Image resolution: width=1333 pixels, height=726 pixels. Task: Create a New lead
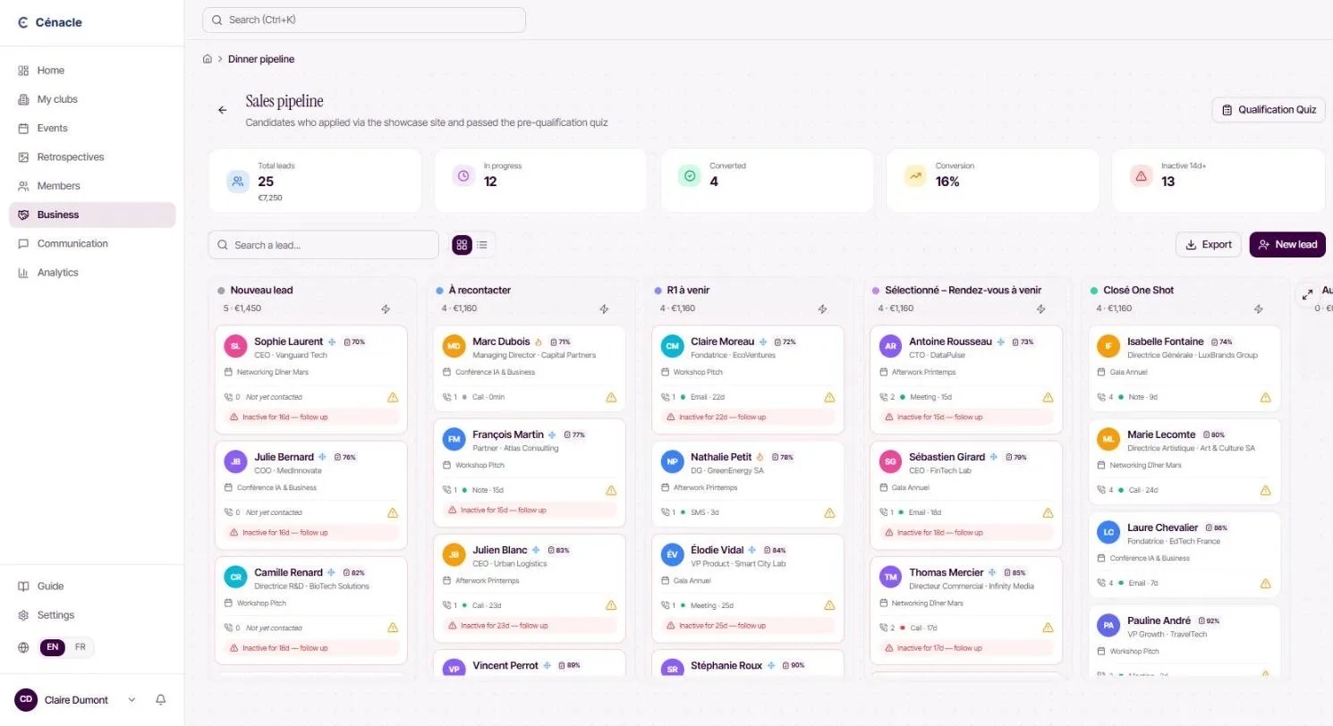point(1287,245)
